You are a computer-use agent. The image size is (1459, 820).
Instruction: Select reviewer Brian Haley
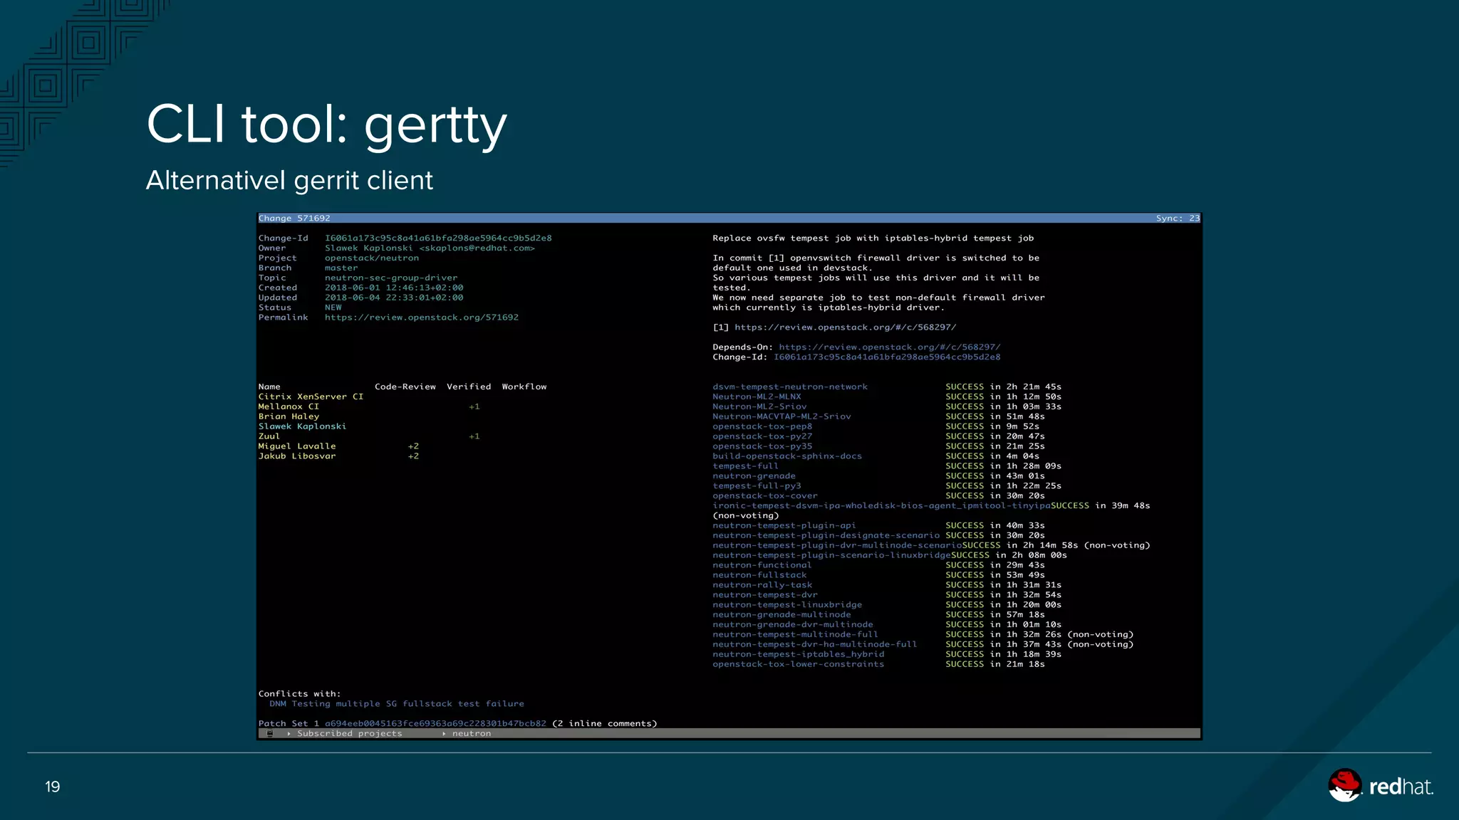coord(289,417)
